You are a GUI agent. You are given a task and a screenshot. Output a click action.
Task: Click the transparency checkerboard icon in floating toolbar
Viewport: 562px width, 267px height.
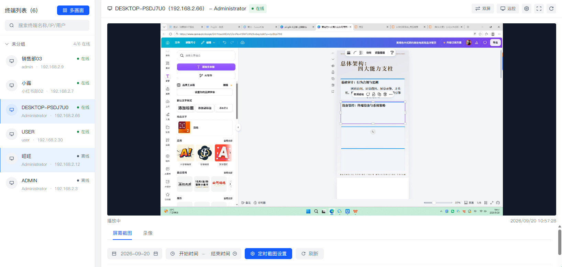(x=361, y=53)
